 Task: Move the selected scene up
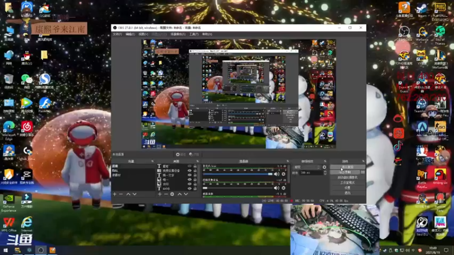(128, 194)
